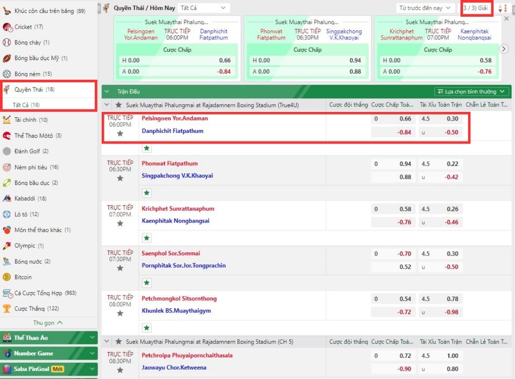Click the Bitcoin coin icon
The width and height of the screenshot is (515, 379).
(7, 277)
